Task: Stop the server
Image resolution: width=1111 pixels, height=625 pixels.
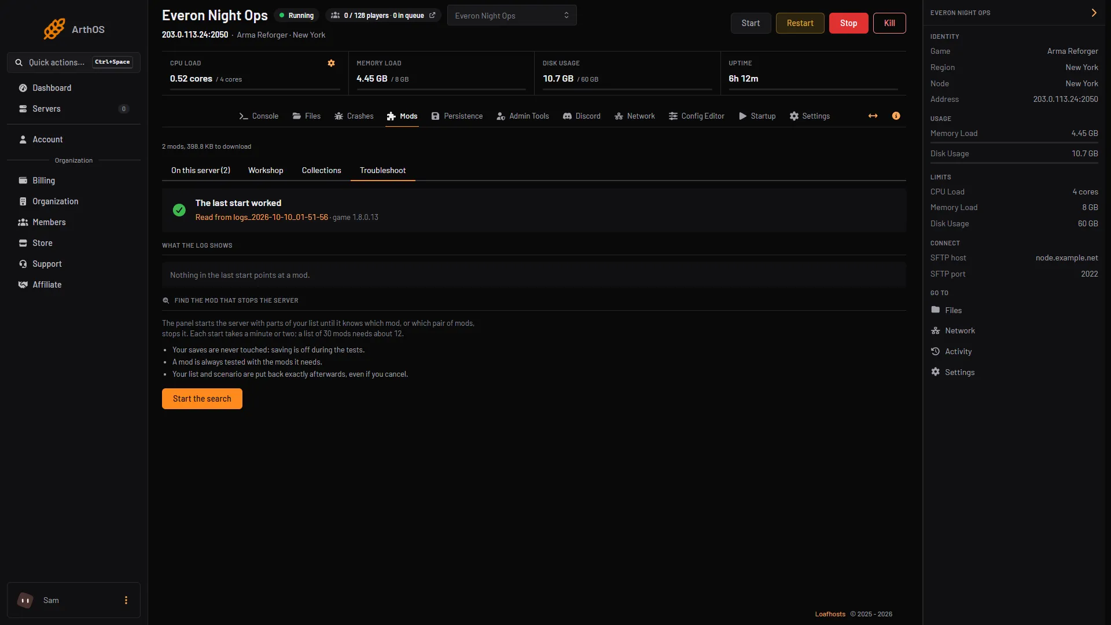Action: coord(848,23)
